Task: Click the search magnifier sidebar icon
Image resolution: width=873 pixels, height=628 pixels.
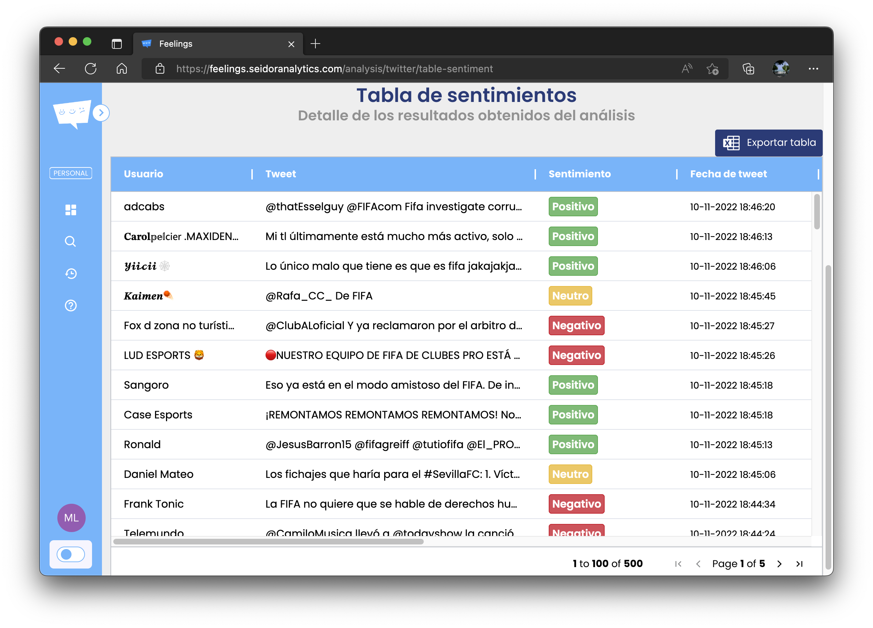Action: click(x=70, y=241)
